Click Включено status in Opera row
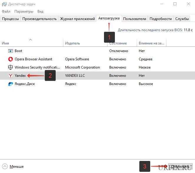Viewport: 195px width, 173px height. pos(118,59)
